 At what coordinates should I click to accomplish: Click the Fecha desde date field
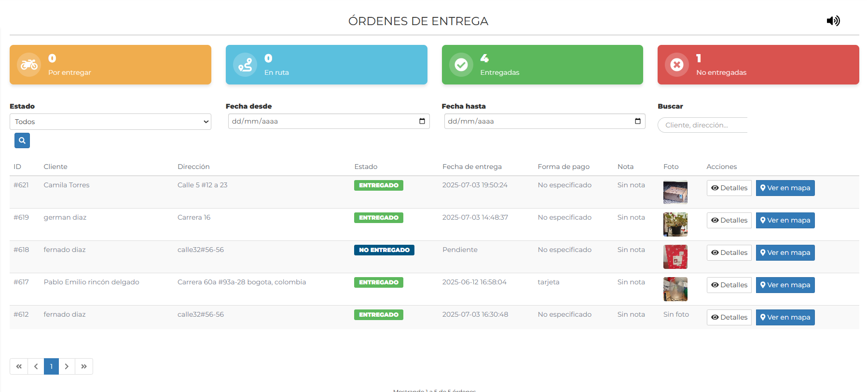[x=329, y=121]
